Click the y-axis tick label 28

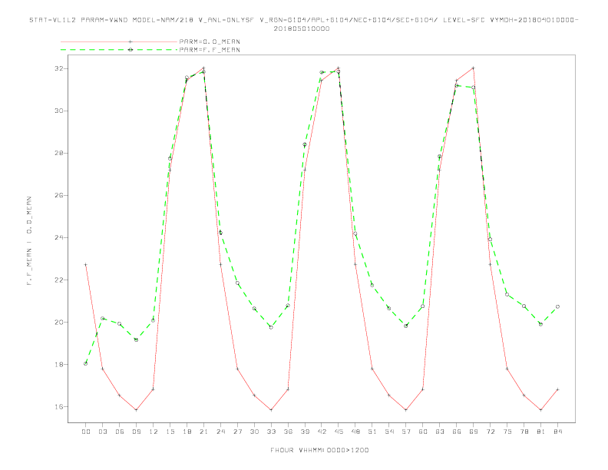tap(59, 153)
